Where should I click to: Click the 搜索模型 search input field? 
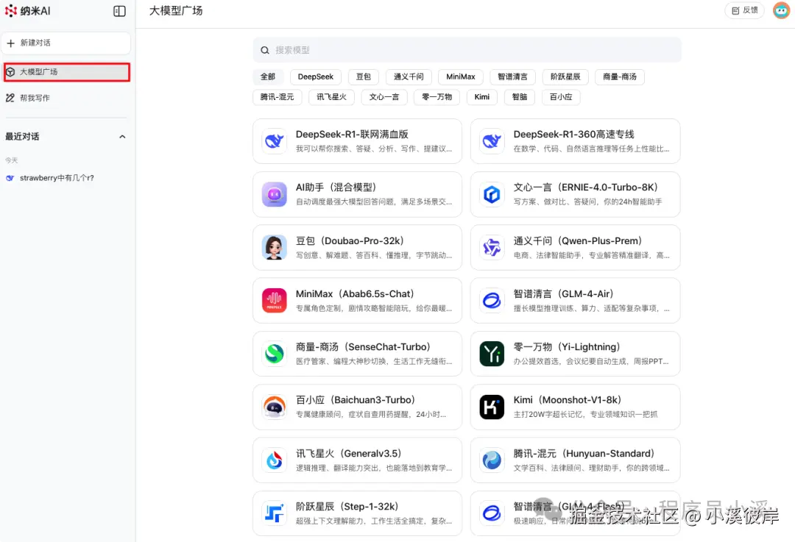[x=467, y=49]
